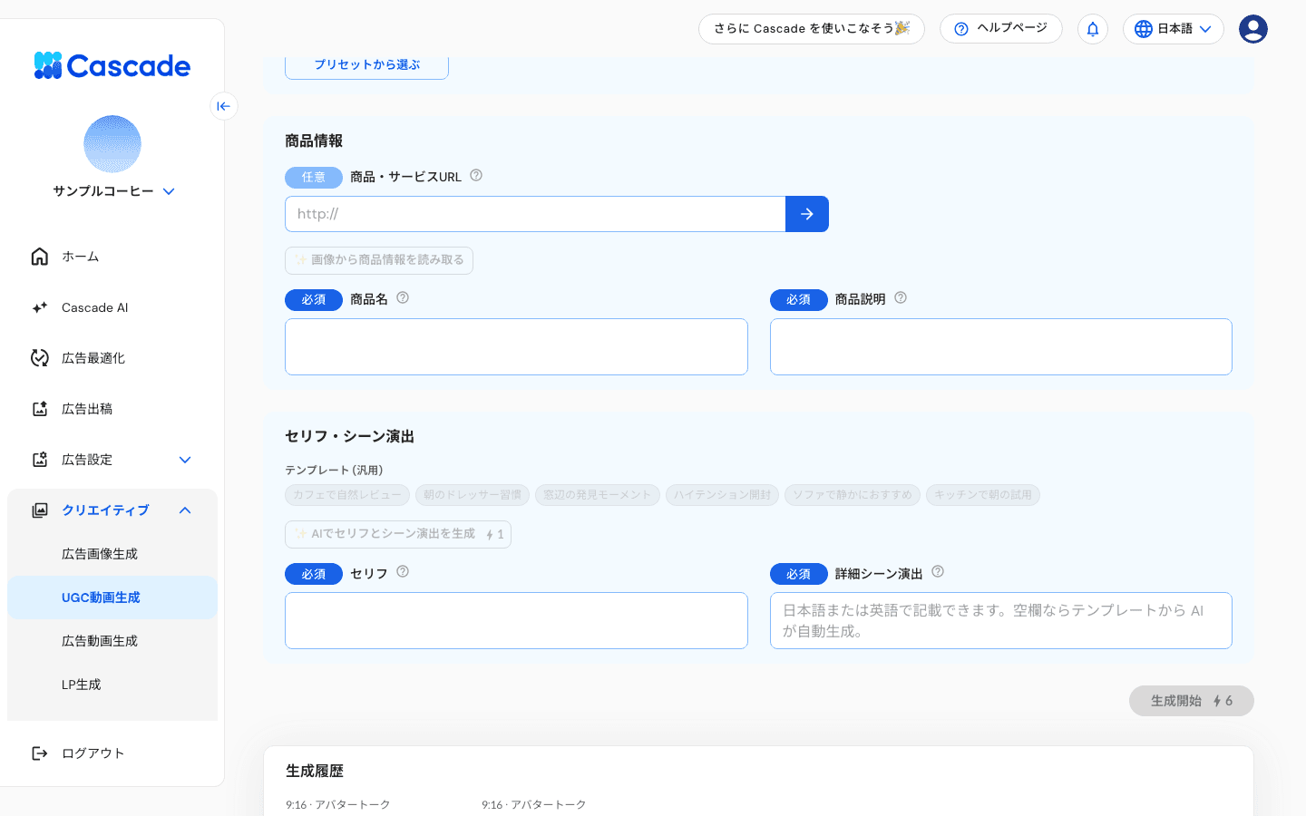Click 画像から商品情報を読み取る button
Image resolution: width=1306 pixels, height=816 pixels.
coord(379,260)
